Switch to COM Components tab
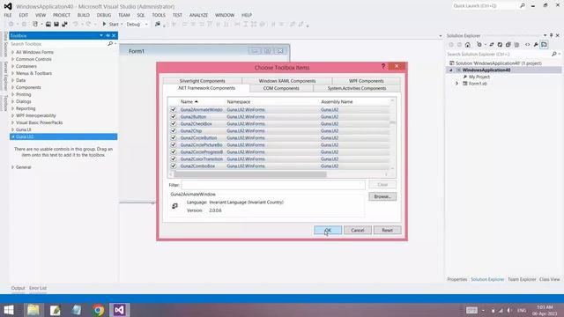Viewport: 564px width, 317px height. [x=281, y=88]
